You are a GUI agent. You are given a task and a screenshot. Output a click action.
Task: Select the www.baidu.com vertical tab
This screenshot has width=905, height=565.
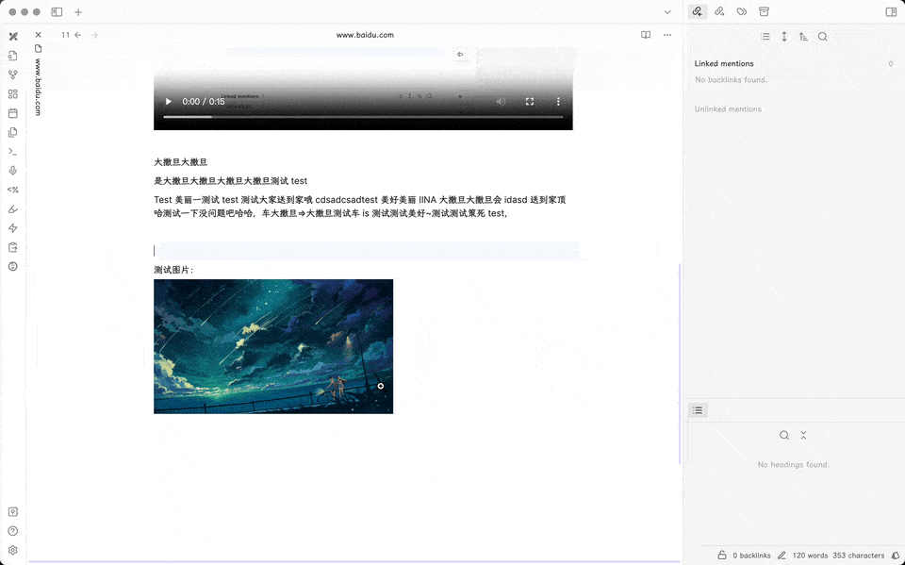pyautogui.click(x=38, y=87)
